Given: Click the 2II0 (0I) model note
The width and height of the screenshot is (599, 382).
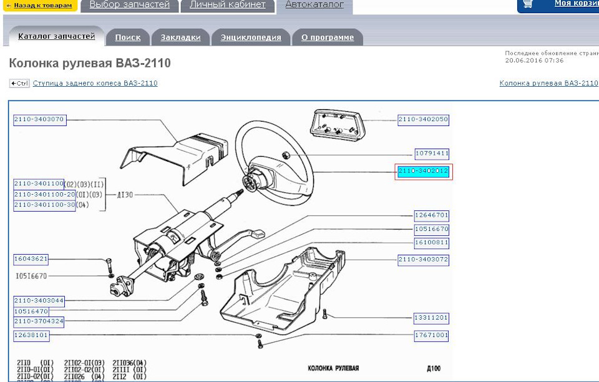Looking at the screenshot, I should [x=35, y=363].
